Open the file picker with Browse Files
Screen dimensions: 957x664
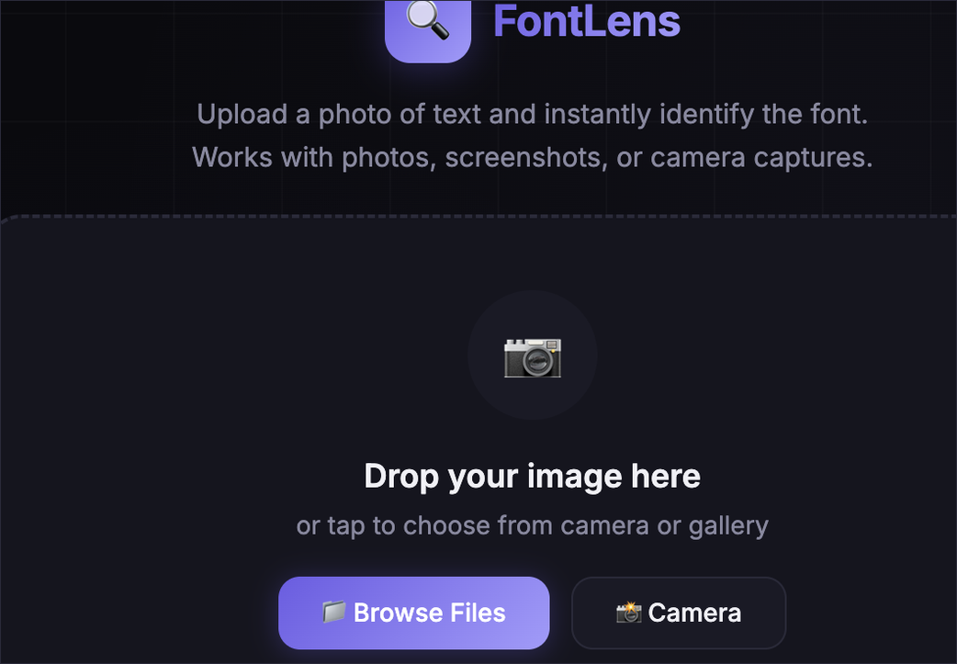[414, 613]
